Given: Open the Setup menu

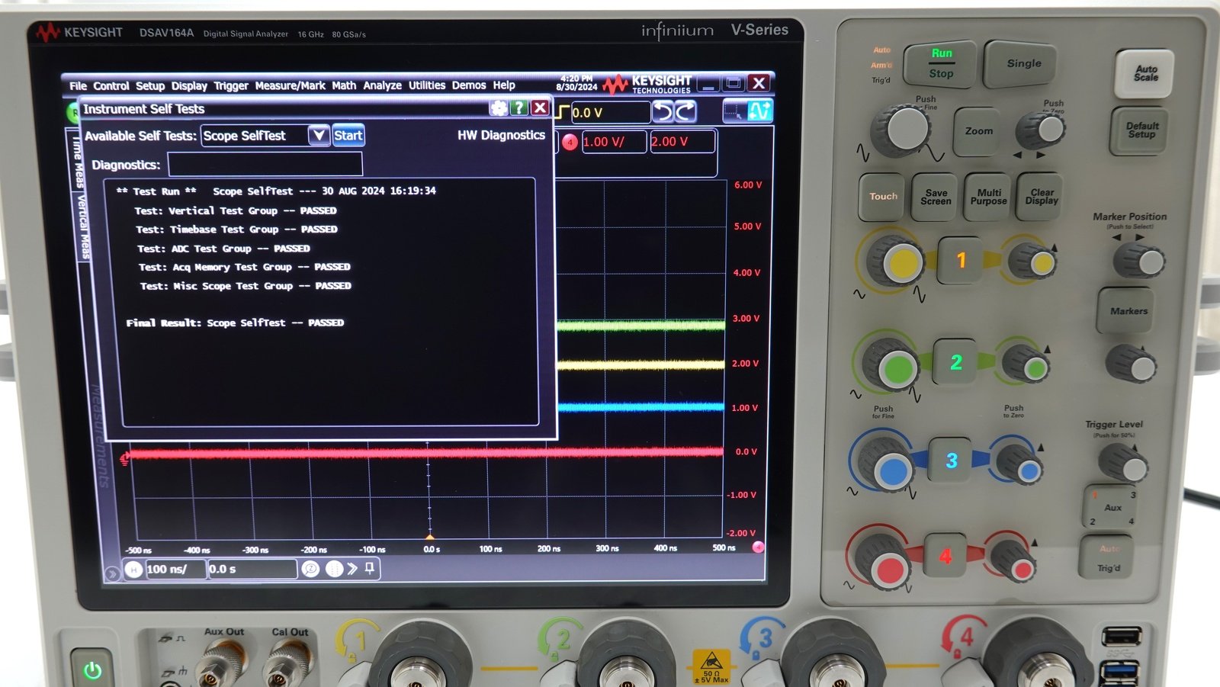Looking at the screenshot, I should click(150, 85).
